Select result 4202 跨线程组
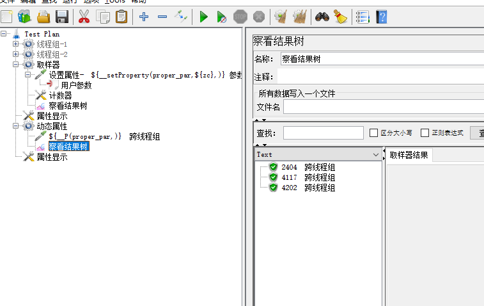The width and height of the screenshot is (484, 306). (308, 188)
